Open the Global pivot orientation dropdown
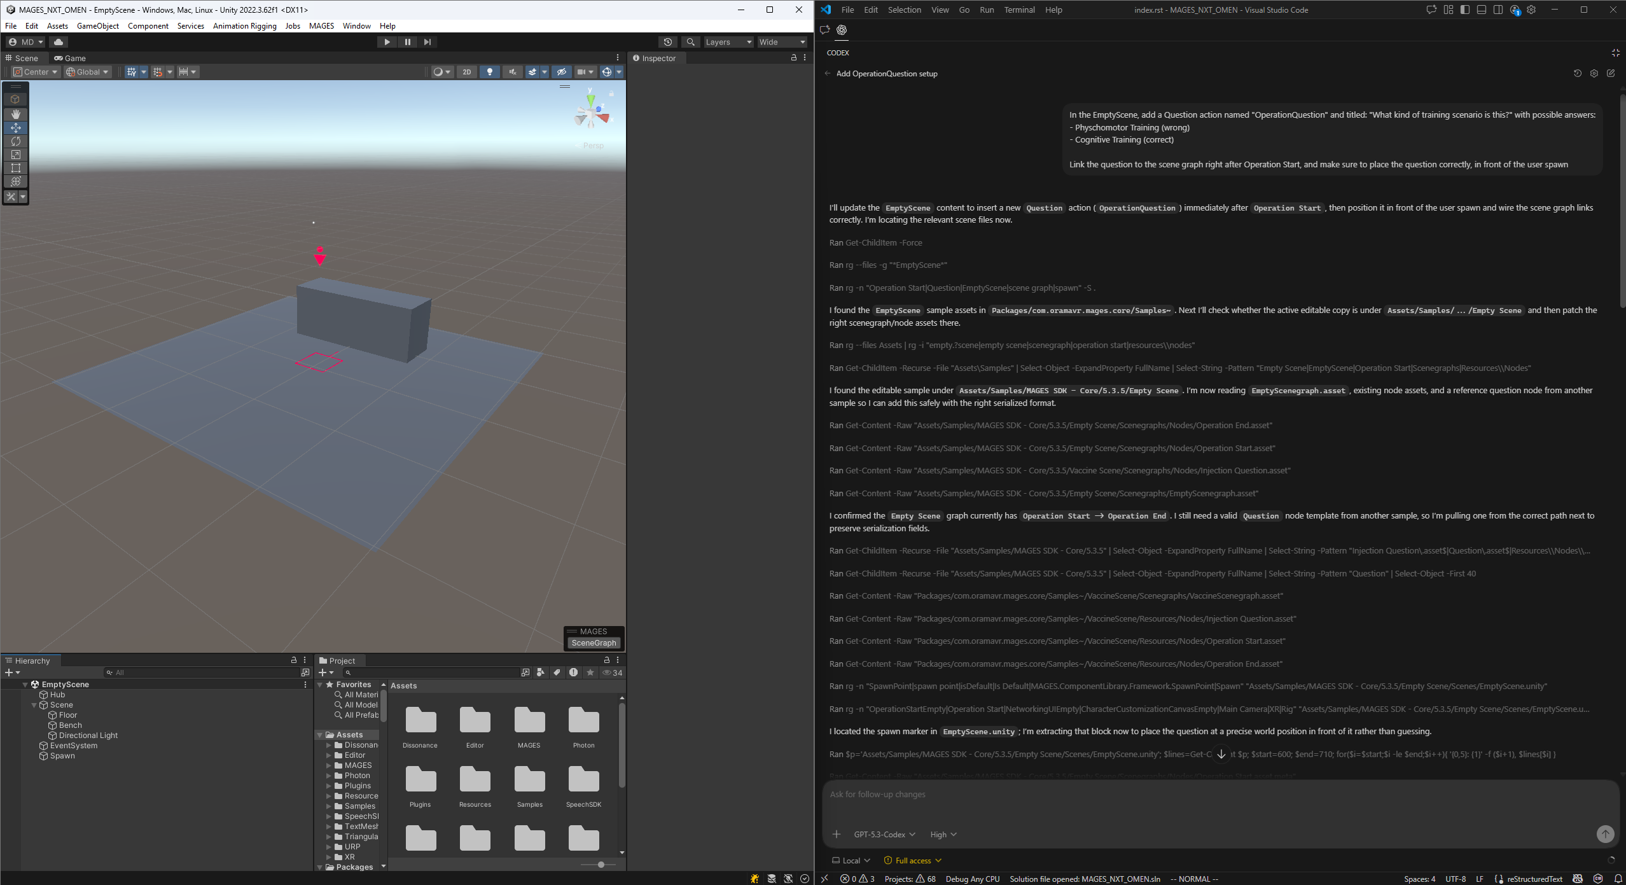 (x=87, y=72)
